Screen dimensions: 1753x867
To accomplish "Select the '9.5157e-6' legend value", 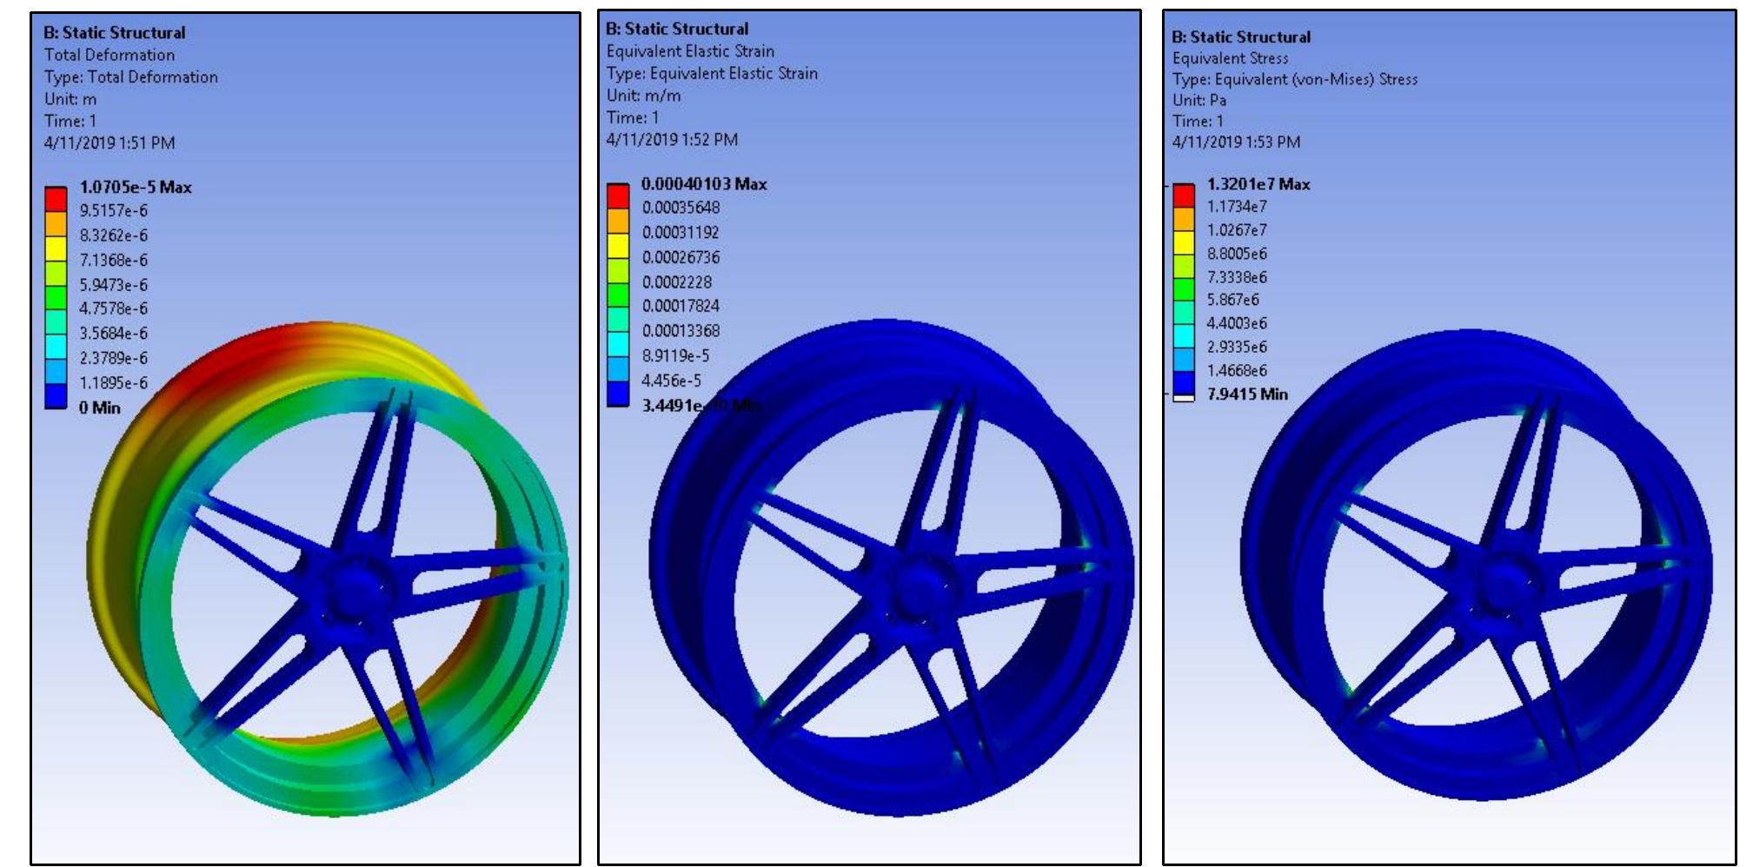I will tap(113, 210).
